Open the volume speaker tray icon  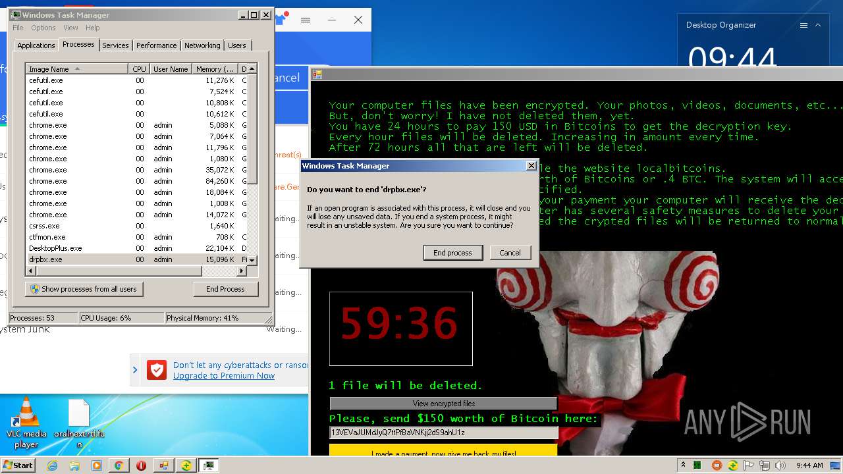click(780, 465)
